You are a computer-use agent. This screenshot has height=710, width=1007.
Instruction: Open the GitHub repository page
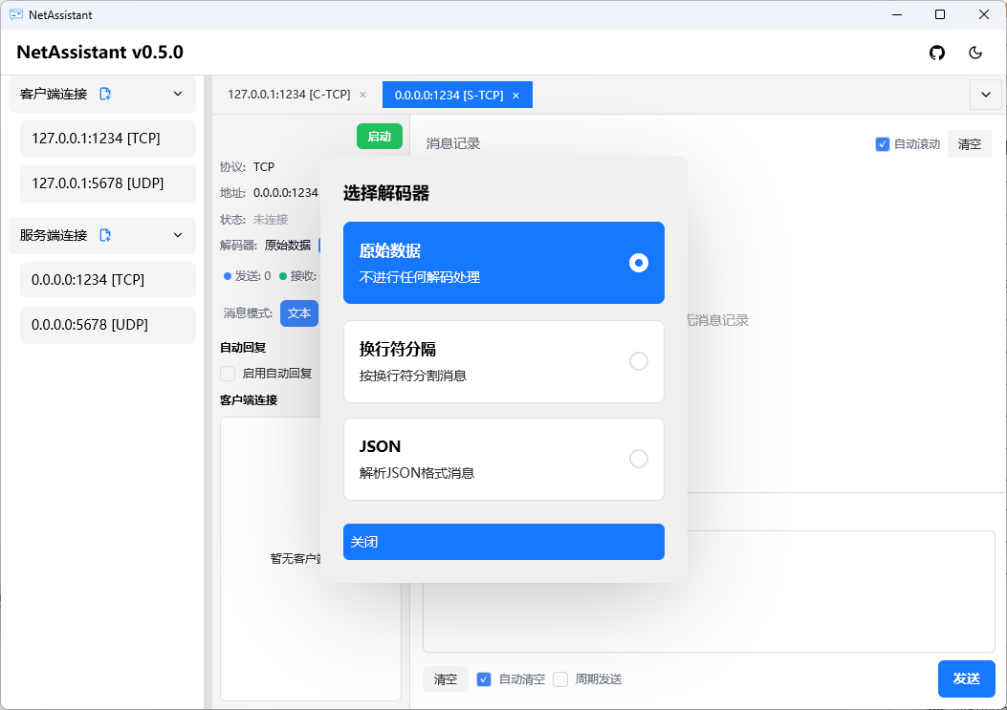pyautogui.click(x=937, y=54)
